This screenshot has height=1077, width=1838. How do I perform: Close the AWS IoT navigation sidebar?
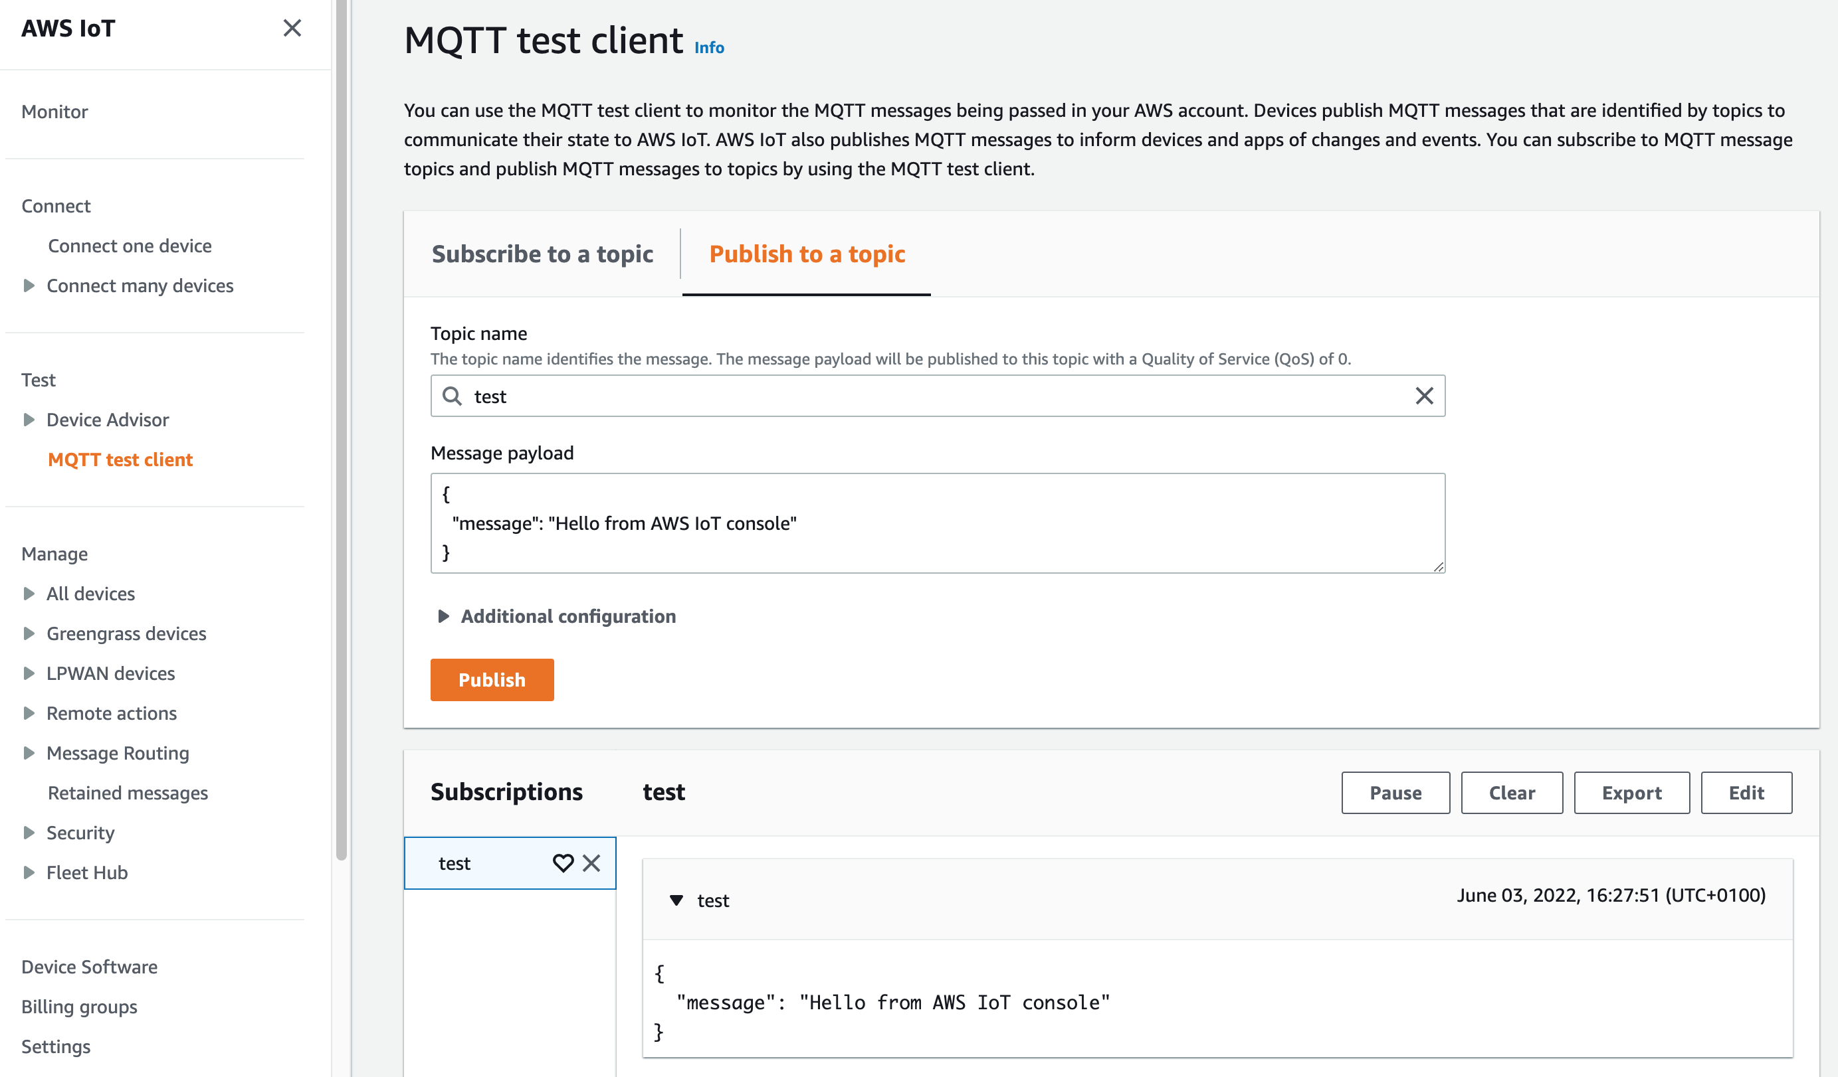click(292, 28)
